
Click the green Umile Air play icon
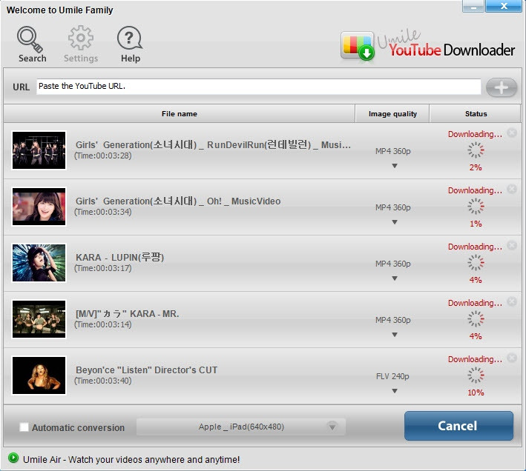pos(13,458)
